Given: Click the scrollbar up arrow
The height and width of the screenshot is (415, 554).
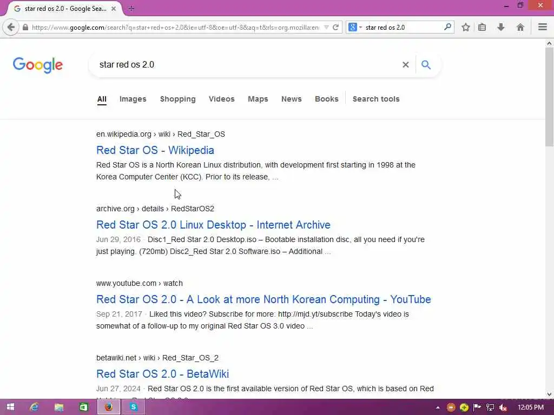Looking at the screenshot, I should [x=549, y=43].
